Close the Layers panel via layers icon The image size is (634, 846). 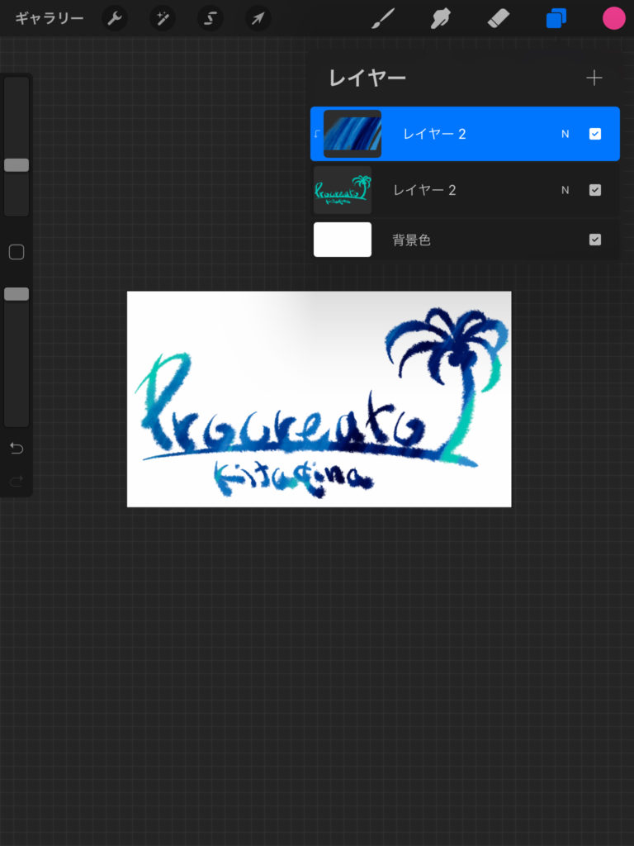(556, 19)
